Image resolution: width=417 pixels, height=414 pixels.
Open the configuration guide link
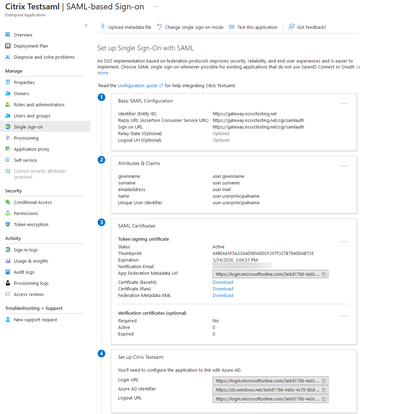point(140,85)
